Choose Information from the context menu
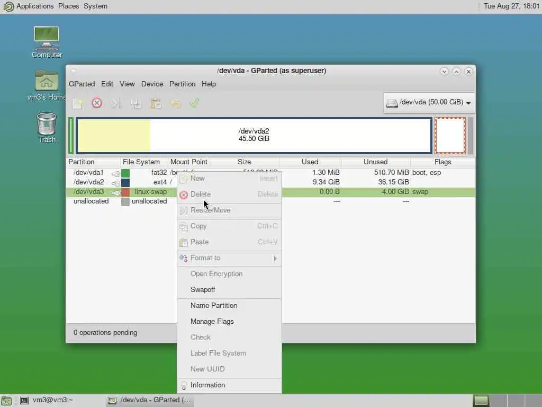The height and width of the screenshot is (407, 542). [x=230, y=385]
